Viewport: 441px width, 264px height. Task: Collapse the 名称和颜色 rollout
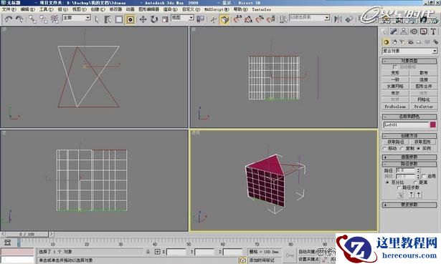click(x=409, y=117)
